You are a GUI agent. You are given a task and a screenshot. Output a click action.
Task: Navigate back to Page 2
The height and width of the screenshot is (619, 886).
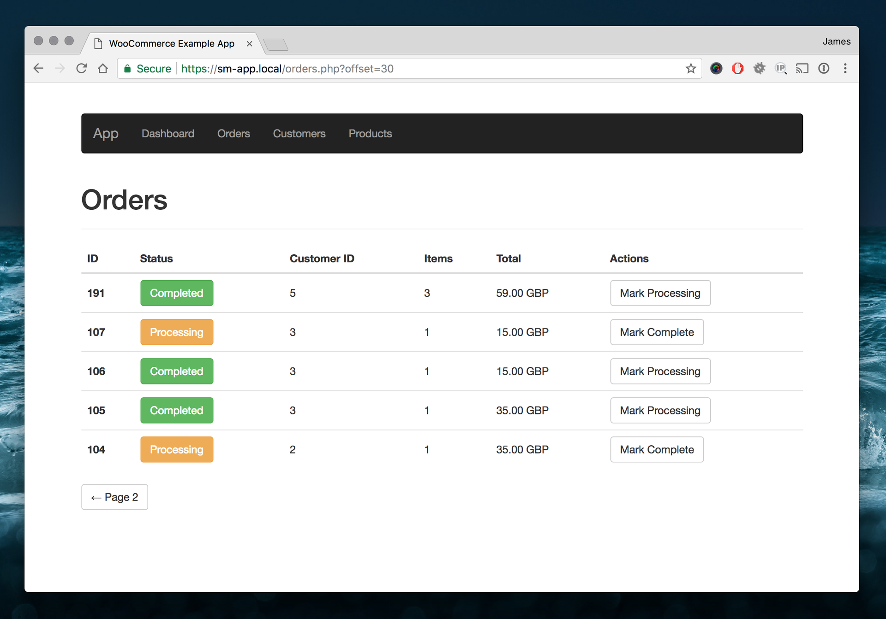pyautogui.click(x=114, y=497)
